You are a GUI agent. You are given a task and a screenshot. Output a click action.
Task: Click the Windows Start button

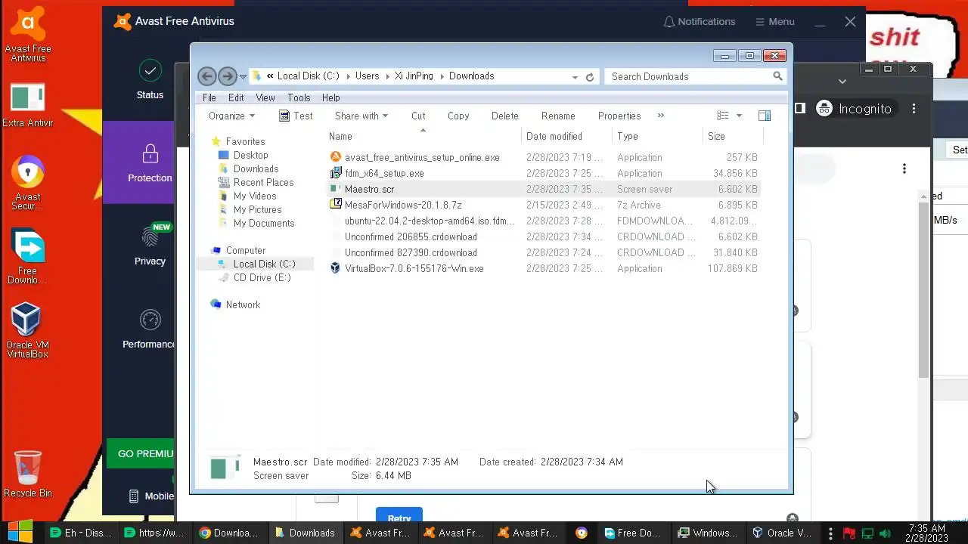pyautogui.click(x=20, y=532)
